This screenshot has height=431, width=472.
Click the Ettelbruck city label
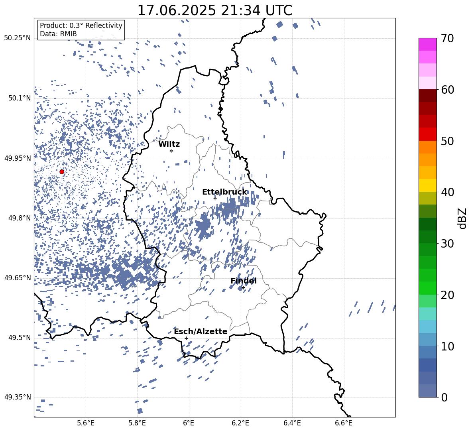[224, 192]
